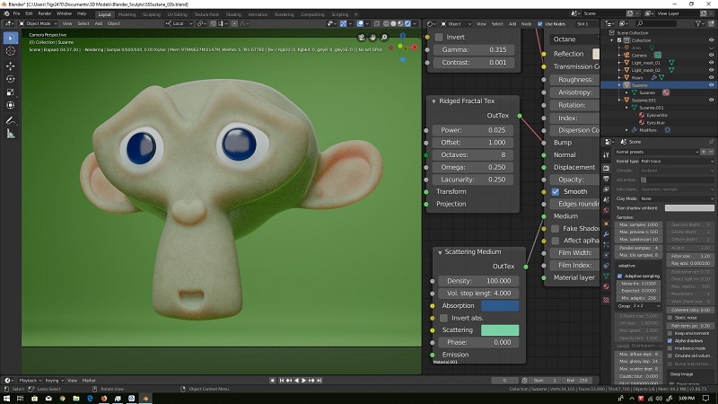Click the Gamma value field
The height and width of the screenshot is (404, 718).
pos(474,49)
